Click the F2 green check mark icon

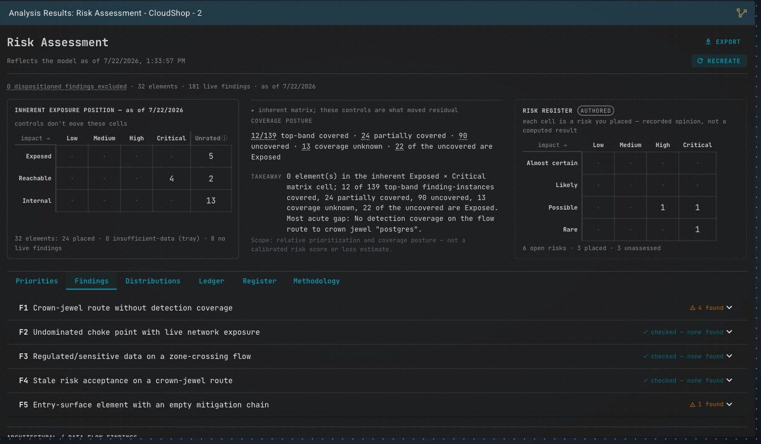[645, 332]
